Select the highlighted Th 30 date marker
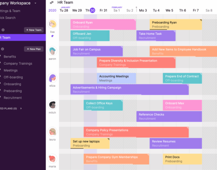 pos(93,10)
